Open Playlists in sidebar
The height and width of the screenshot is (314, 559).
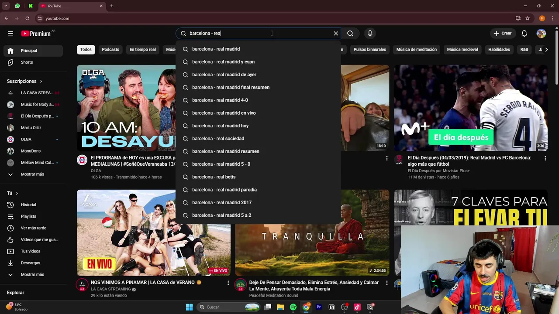coord(33,216)
